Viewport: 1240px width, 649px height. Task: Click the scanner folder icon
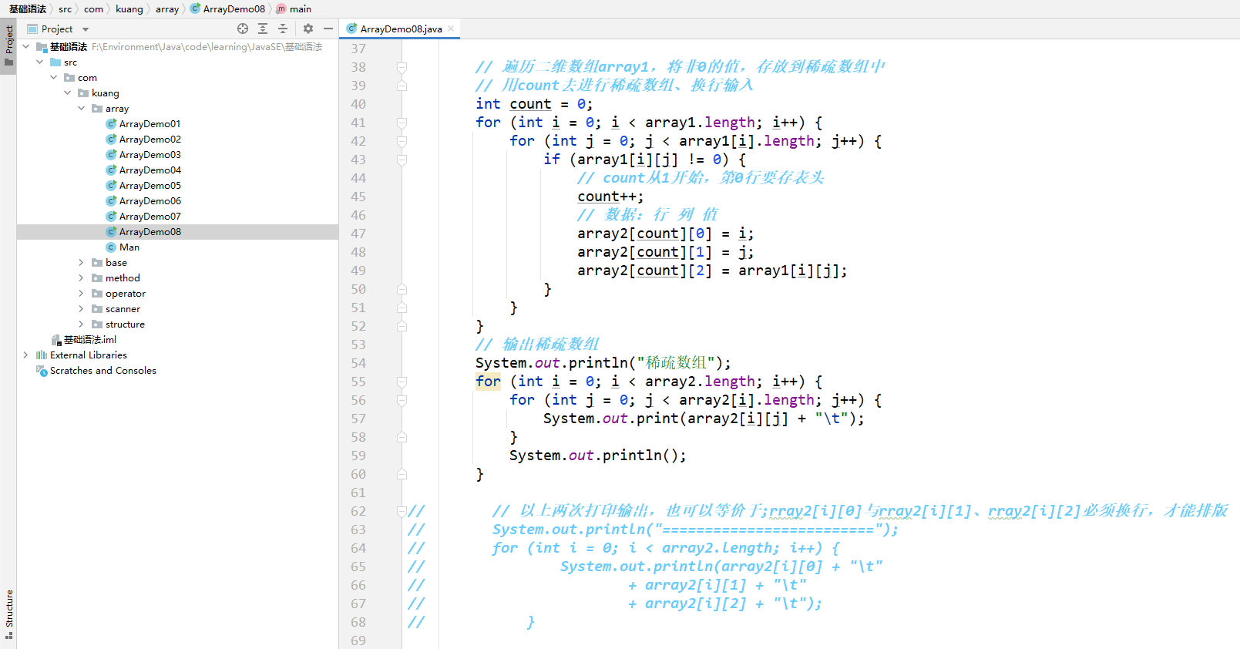point(97,309)
